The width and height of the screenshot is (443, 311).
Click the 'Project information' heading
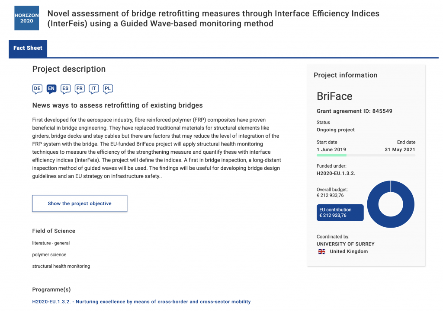pos(346,75)
